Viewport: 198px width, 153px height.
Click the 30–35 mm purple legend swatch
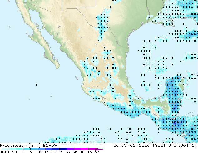click(x=70, y=149)
